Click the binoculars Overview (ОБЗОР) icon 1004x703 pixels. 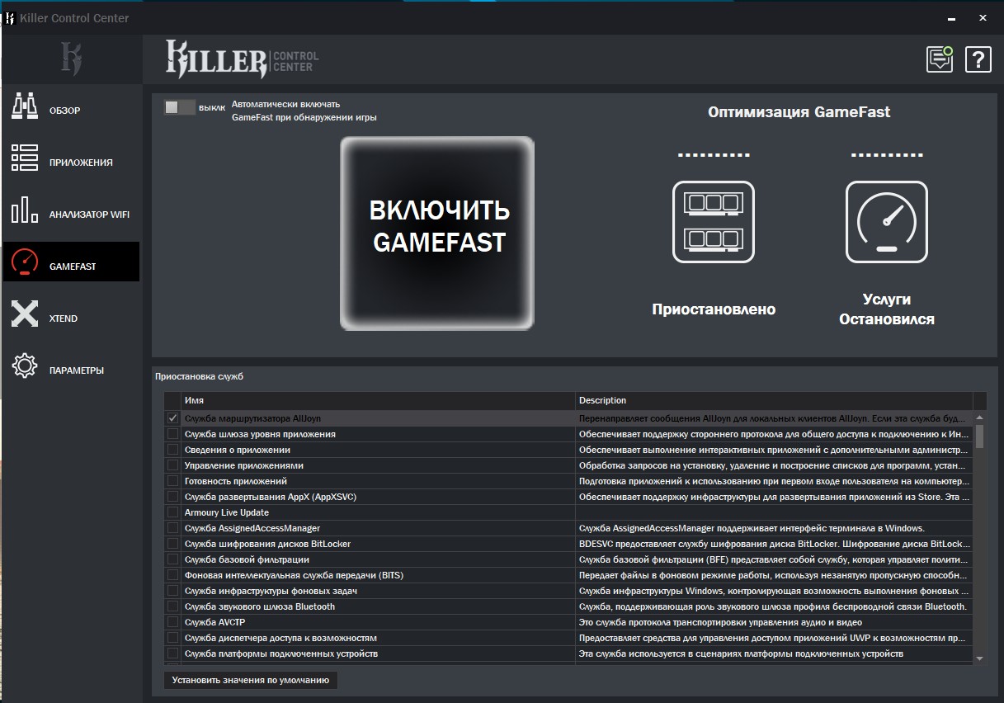pyautogui.click(x=25, y=109)
